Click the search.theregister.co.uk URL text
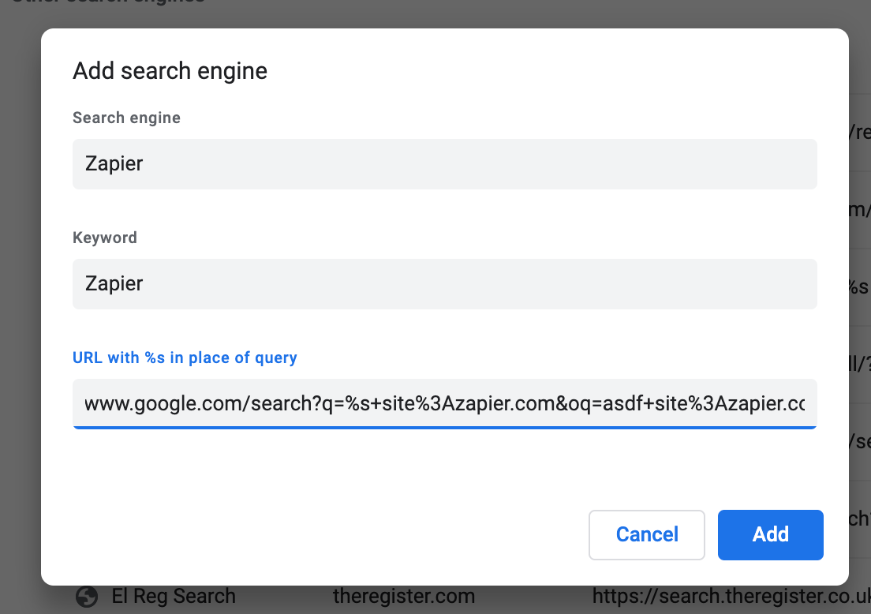The image size is (871, 614). (731, 597)
